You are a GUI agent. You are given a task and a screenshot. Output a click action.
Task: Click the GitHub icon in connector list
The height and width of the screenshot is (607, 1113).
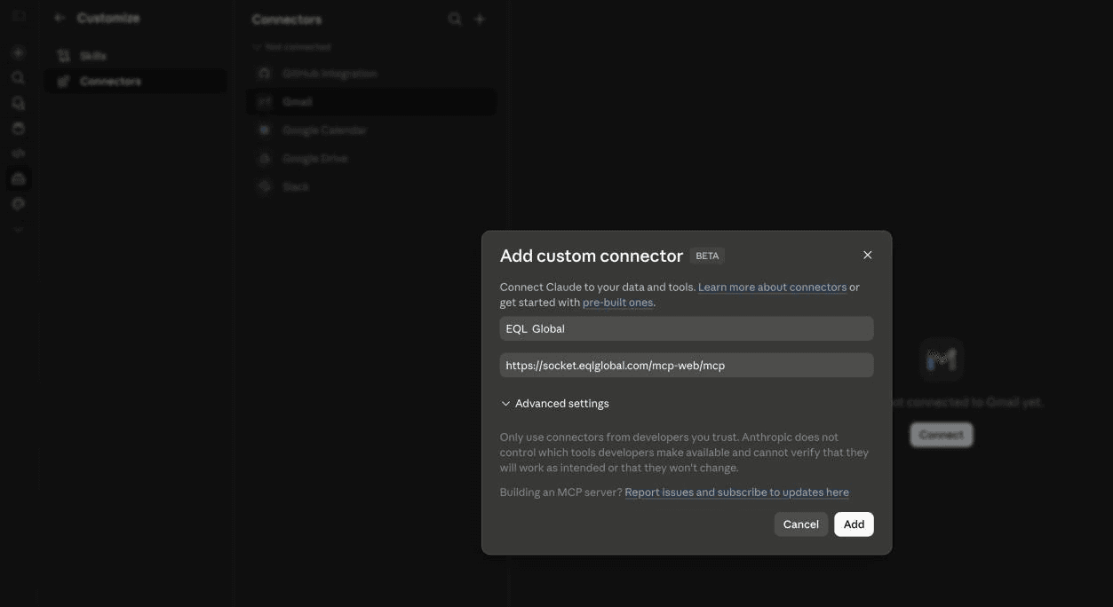click(x=264, y=74)
